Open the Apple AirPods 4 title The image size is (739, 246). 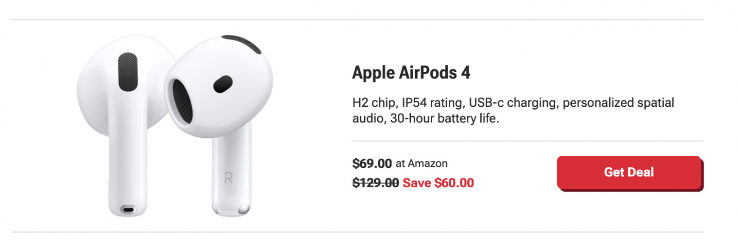pyautogui.click(x=411, y=73)
